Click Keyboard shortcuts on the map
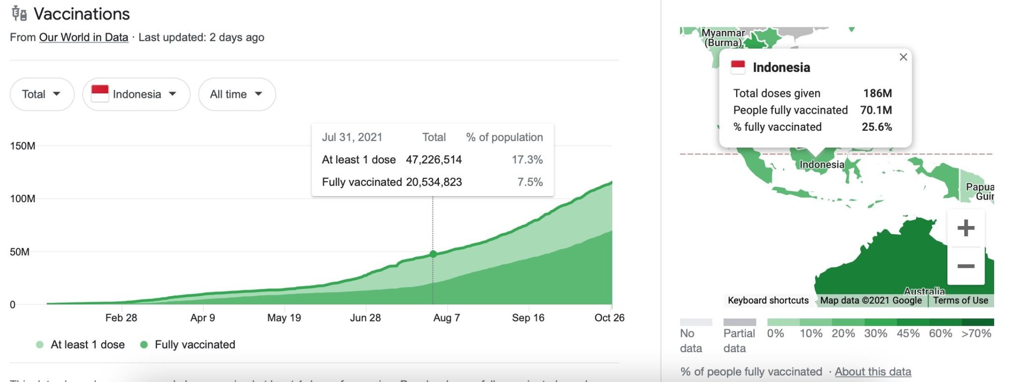 click(768, 301)
